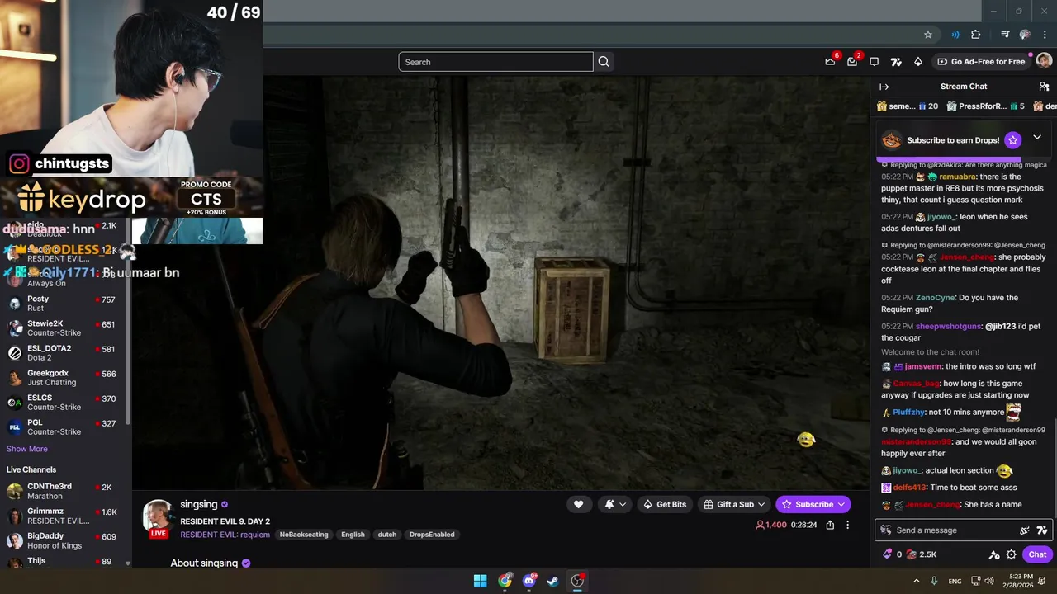Click the Twitch search field

coord(495,62)
